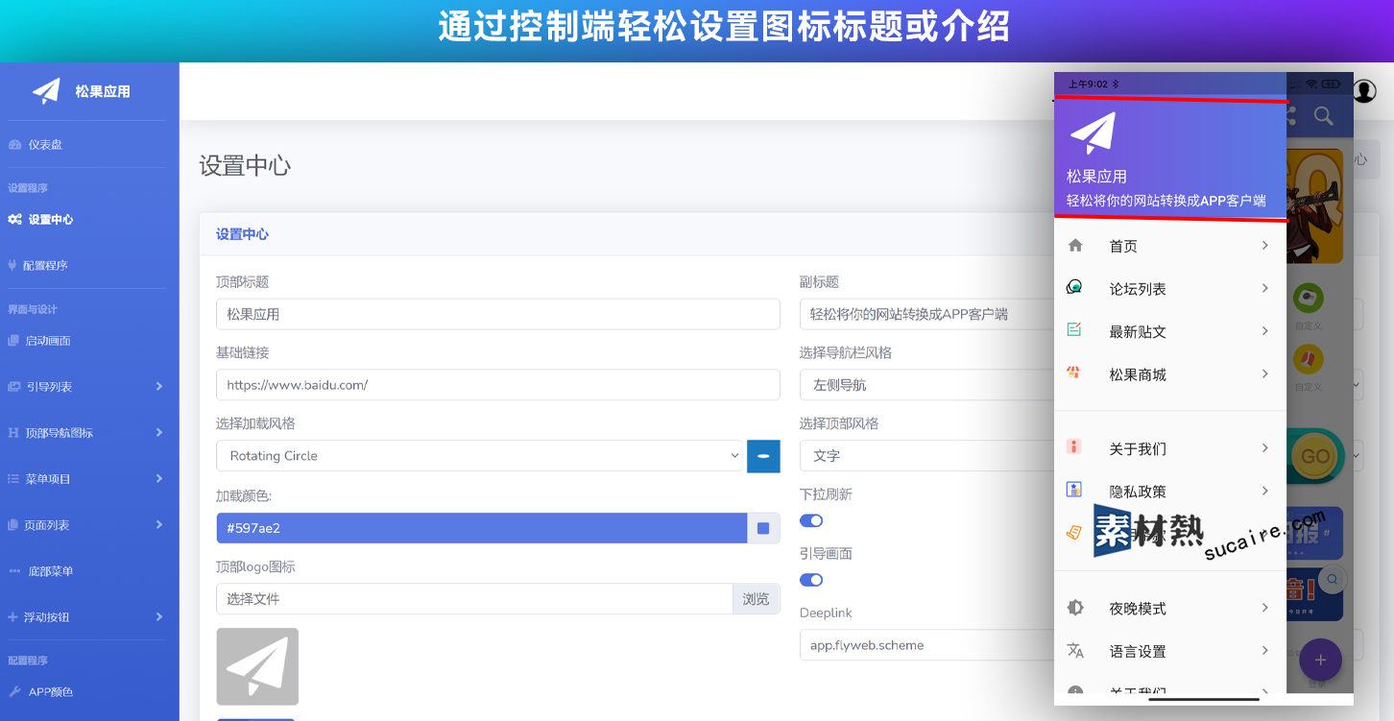
Task: Tap the small round search button on phone
Action: pos(1333,579)
